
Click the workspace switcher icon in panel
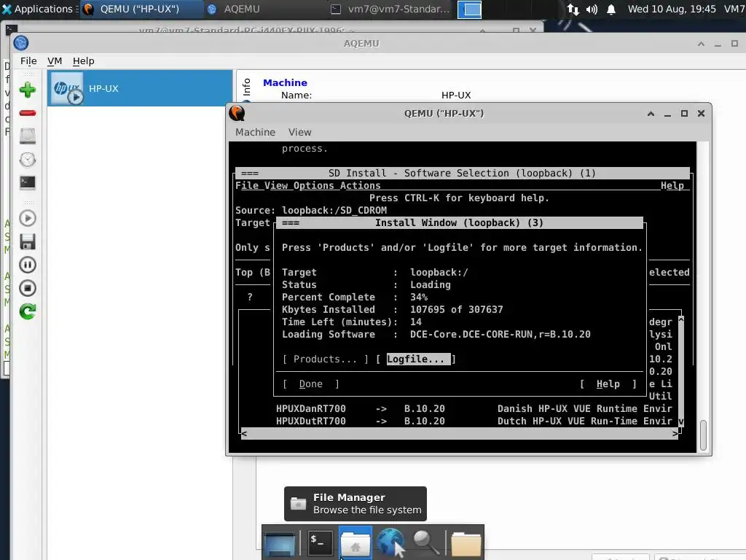coord(469,9)
